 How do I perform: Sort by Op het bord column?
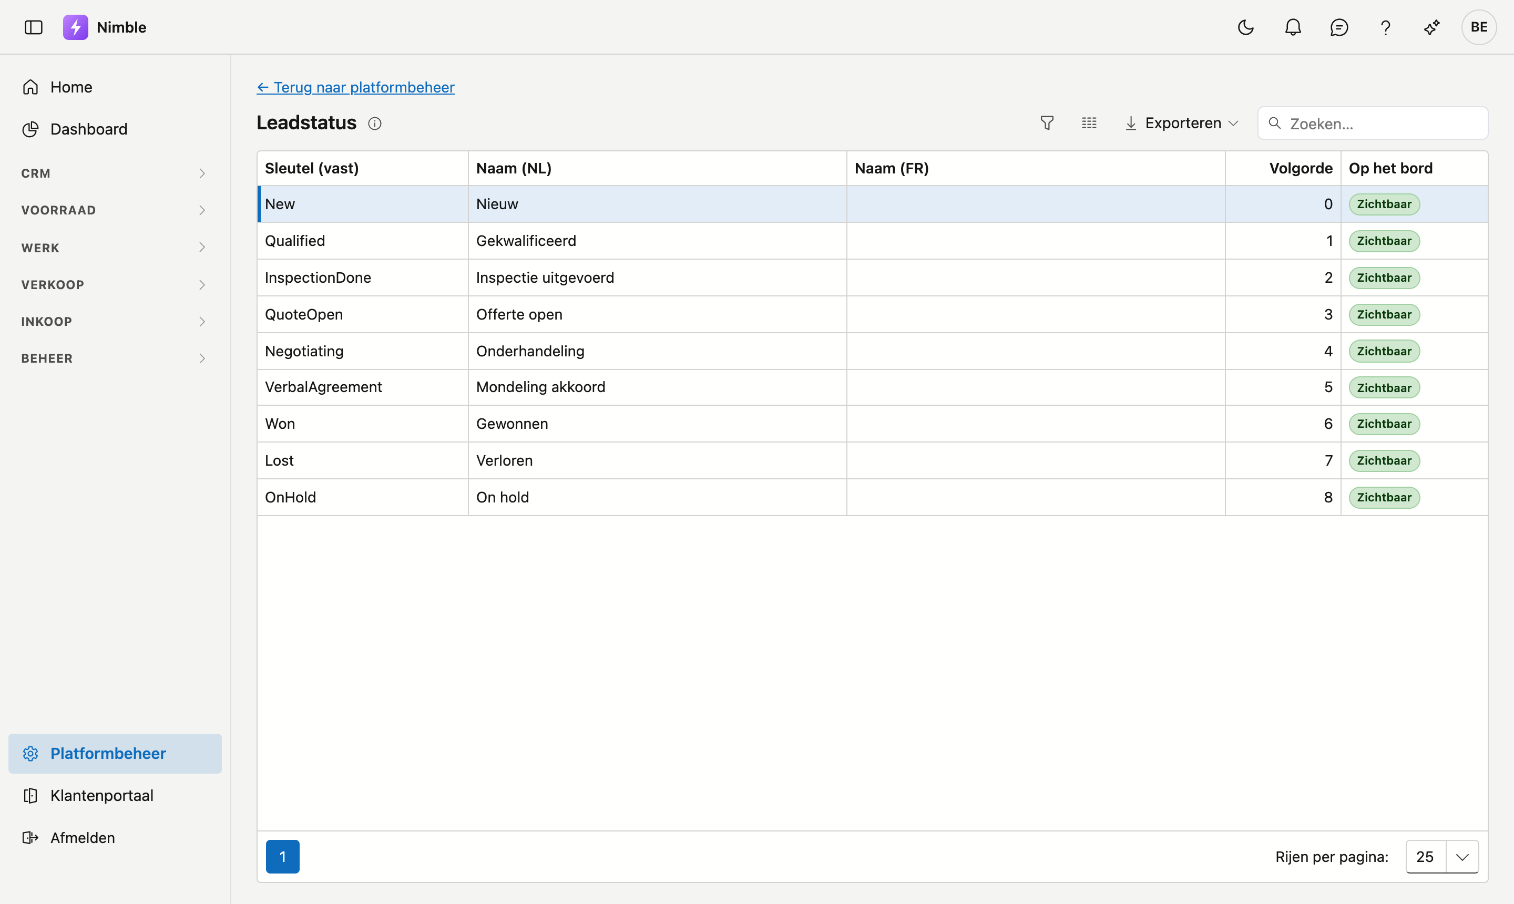tap(1414, 168)
